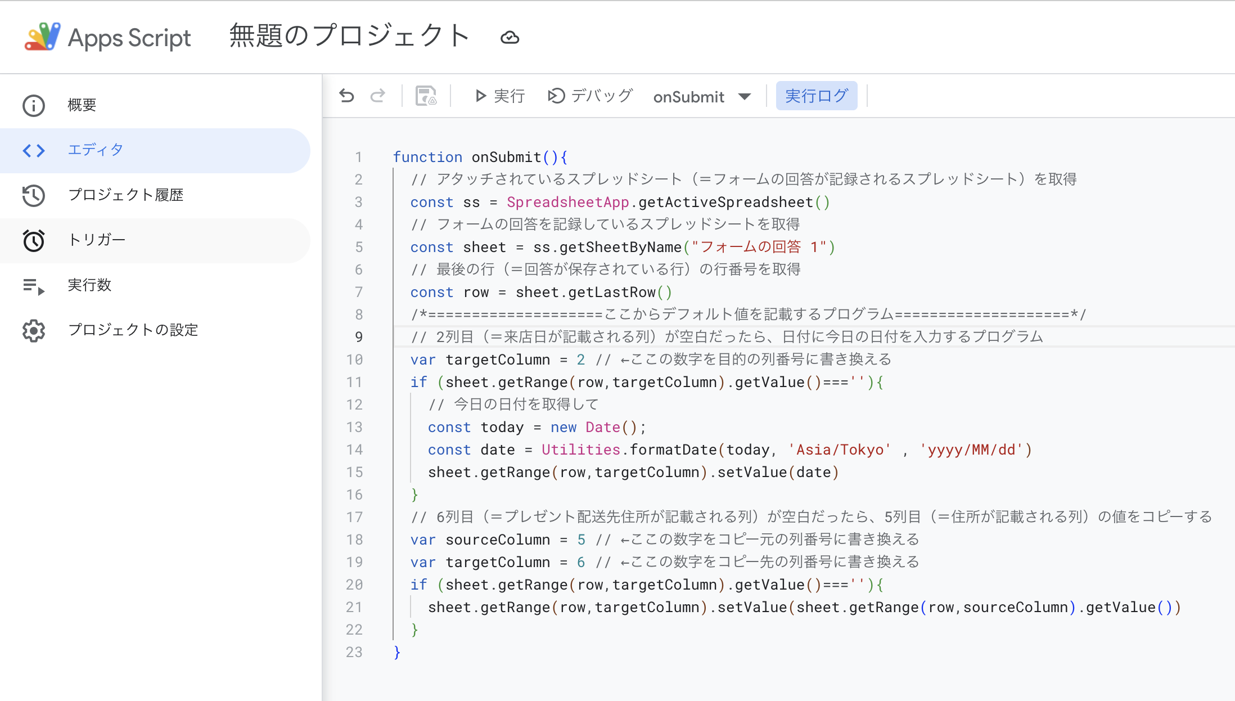
Task: Open the 実行ログ execution log
Action: [817, 96]
